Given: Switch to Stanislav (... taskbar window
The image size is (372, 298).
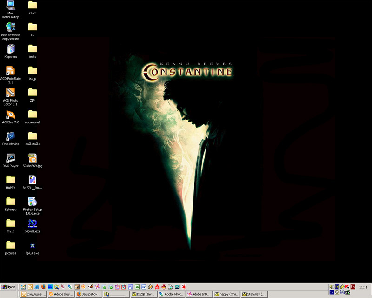Looking at the screenshot, I should click(x=254, y=294).
